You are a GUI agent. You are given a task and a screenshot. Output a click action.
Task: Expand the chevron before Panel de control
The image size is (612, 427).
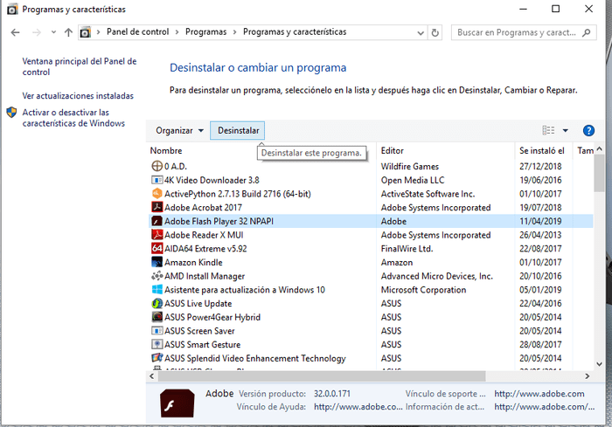point(98,32)
